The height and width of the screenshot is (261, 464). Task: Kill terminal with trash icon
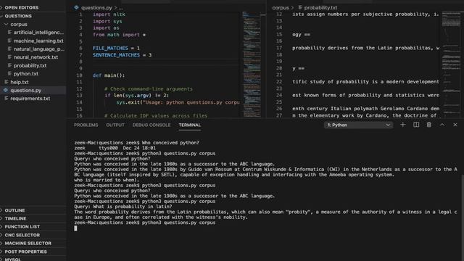click(428, 125)
